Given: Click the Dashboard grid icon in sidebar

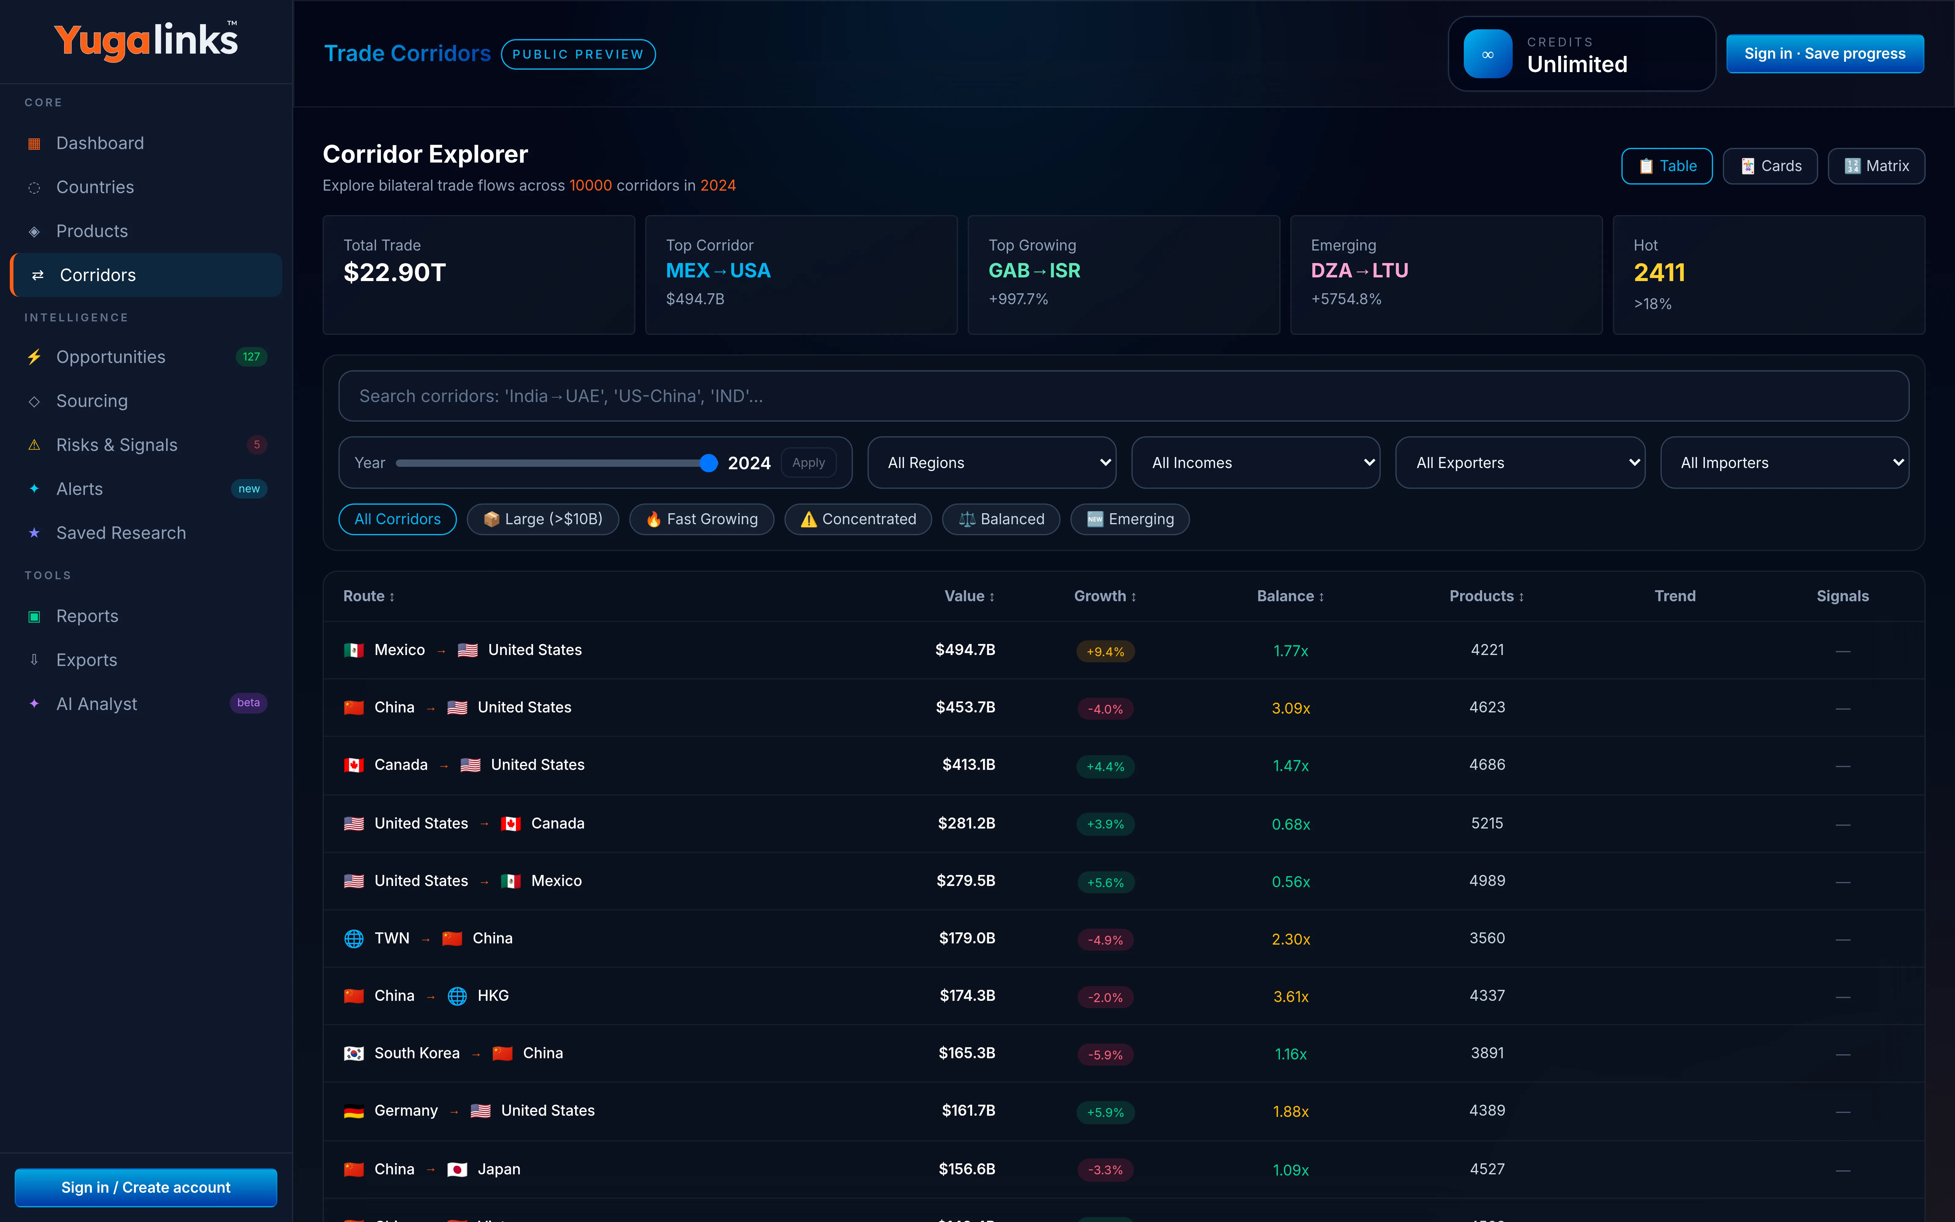Looking at the screenshot, I should click(x=34, y=144).
